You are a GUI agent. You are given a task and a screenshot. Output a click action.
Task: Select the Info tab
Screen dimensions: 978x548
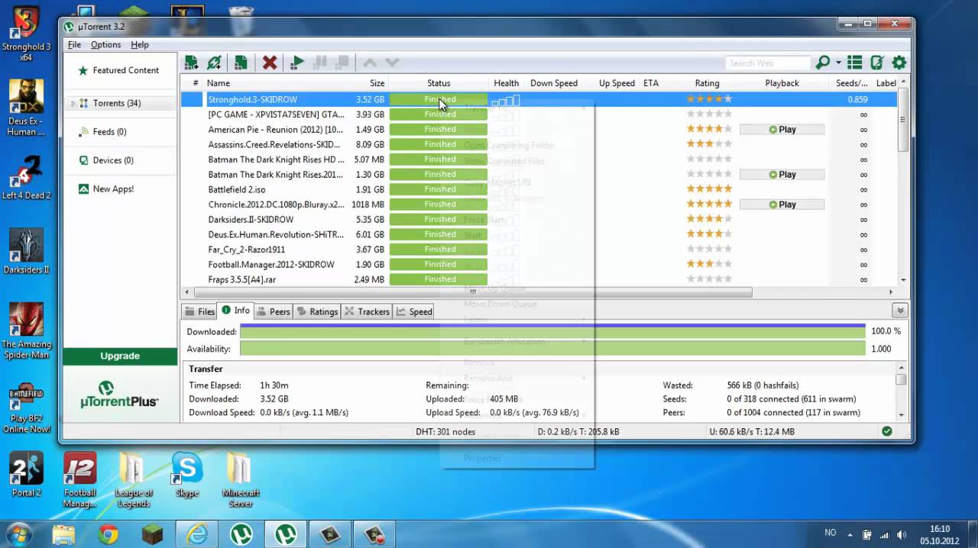click(x=235, y=311)
